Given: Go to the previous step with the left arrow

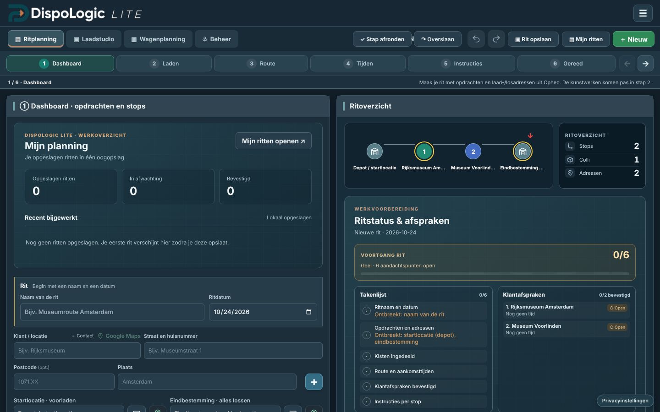Looking at the screenshot, I should point(627,64).
